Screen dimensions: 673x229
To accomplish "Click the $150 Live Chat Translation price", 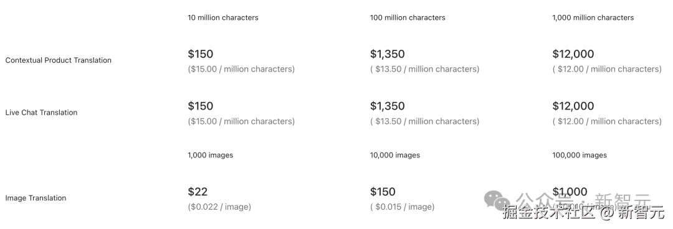I will 201,106.
